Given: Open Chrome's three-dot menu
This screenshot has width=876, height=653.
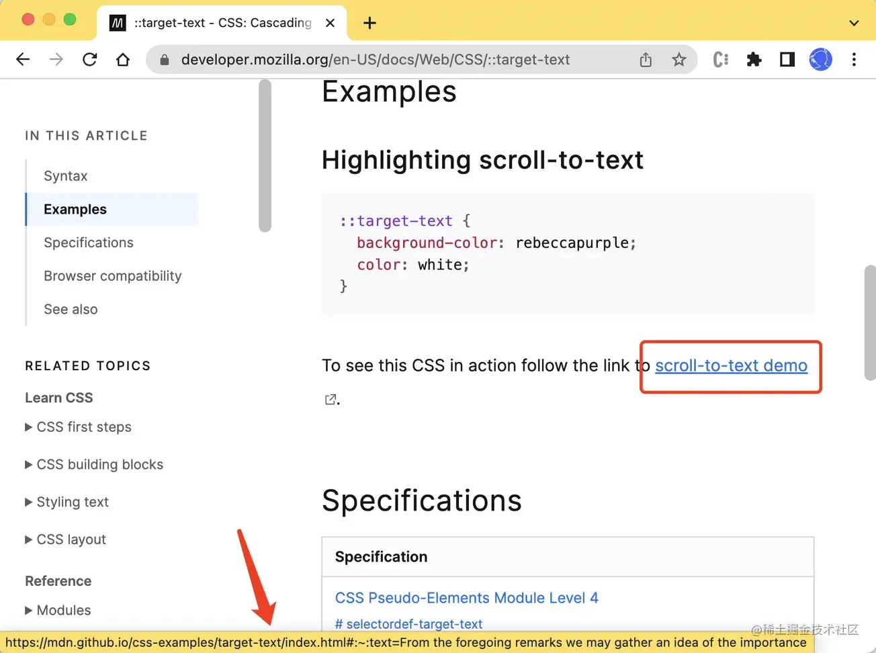Looking at the screenshot, I should pos(854,59).
